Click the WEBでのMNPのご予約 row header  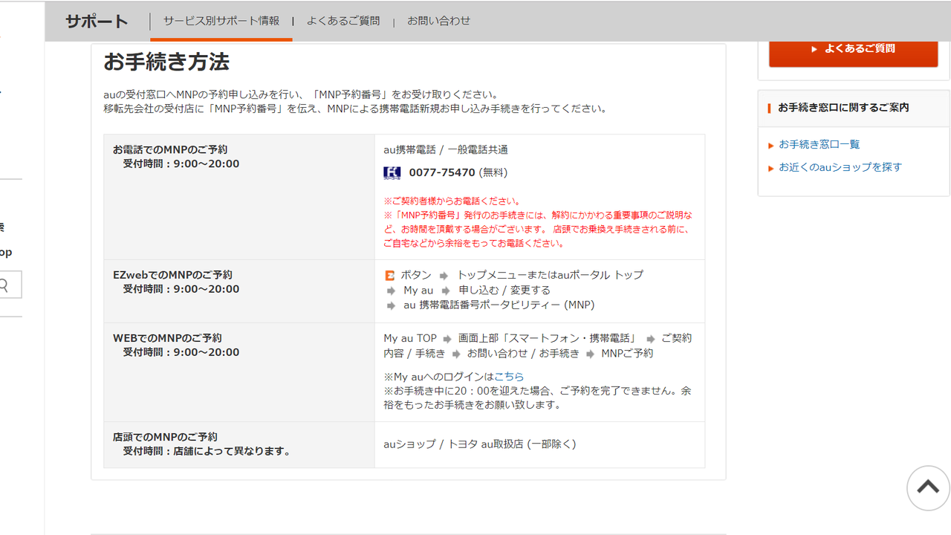[x=239, y=372]
